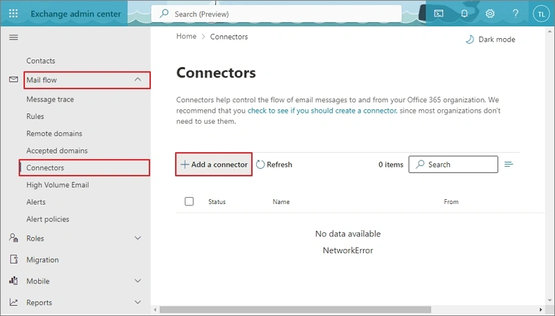
Task: Click the NetworkError message
Action: (348, 250)
